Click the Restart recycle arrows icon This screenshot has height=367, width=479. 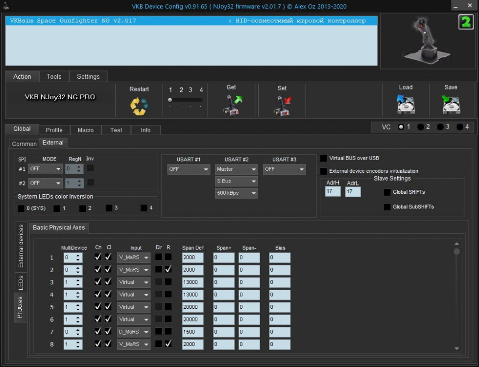click(139, 106)
